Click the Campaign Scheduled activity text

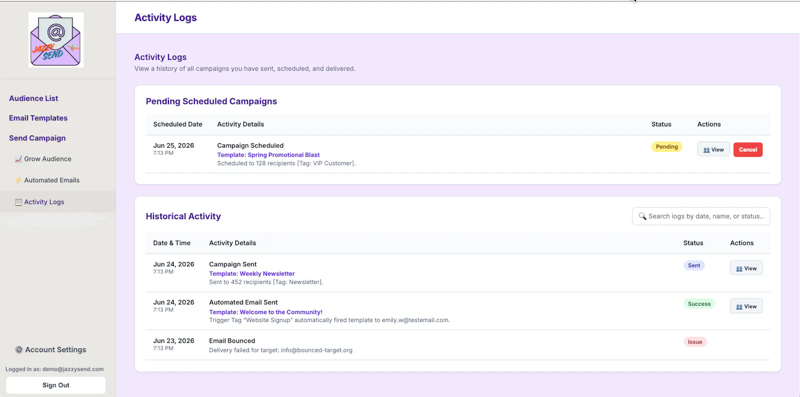coord(250,145)
